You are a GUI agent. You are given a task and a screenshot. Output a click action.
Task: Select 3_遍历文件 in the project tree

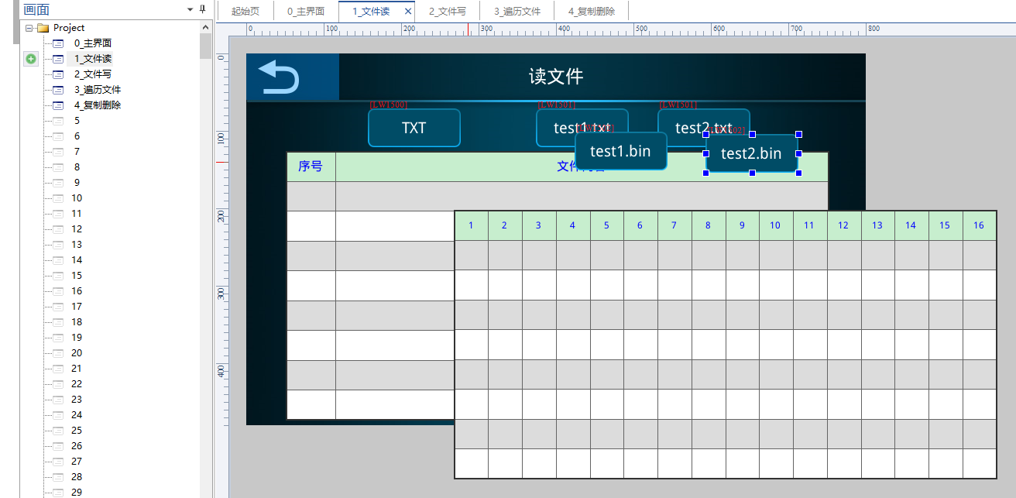pos(98,90)
